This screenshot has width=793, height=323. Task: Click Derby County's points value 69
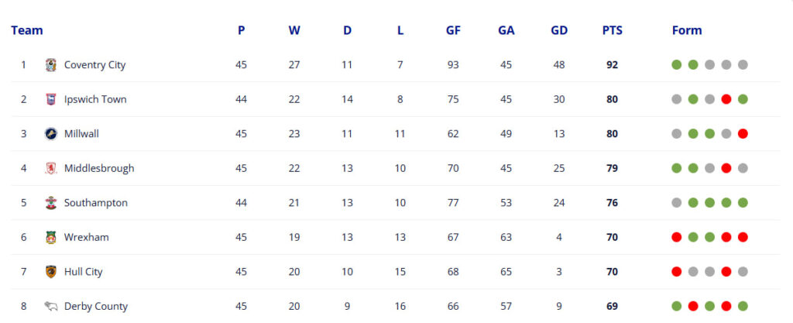point(612,306)
